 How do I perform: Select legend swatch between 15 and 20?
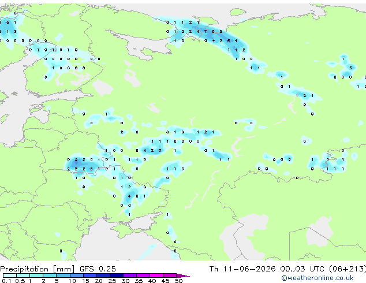(89, 275)
